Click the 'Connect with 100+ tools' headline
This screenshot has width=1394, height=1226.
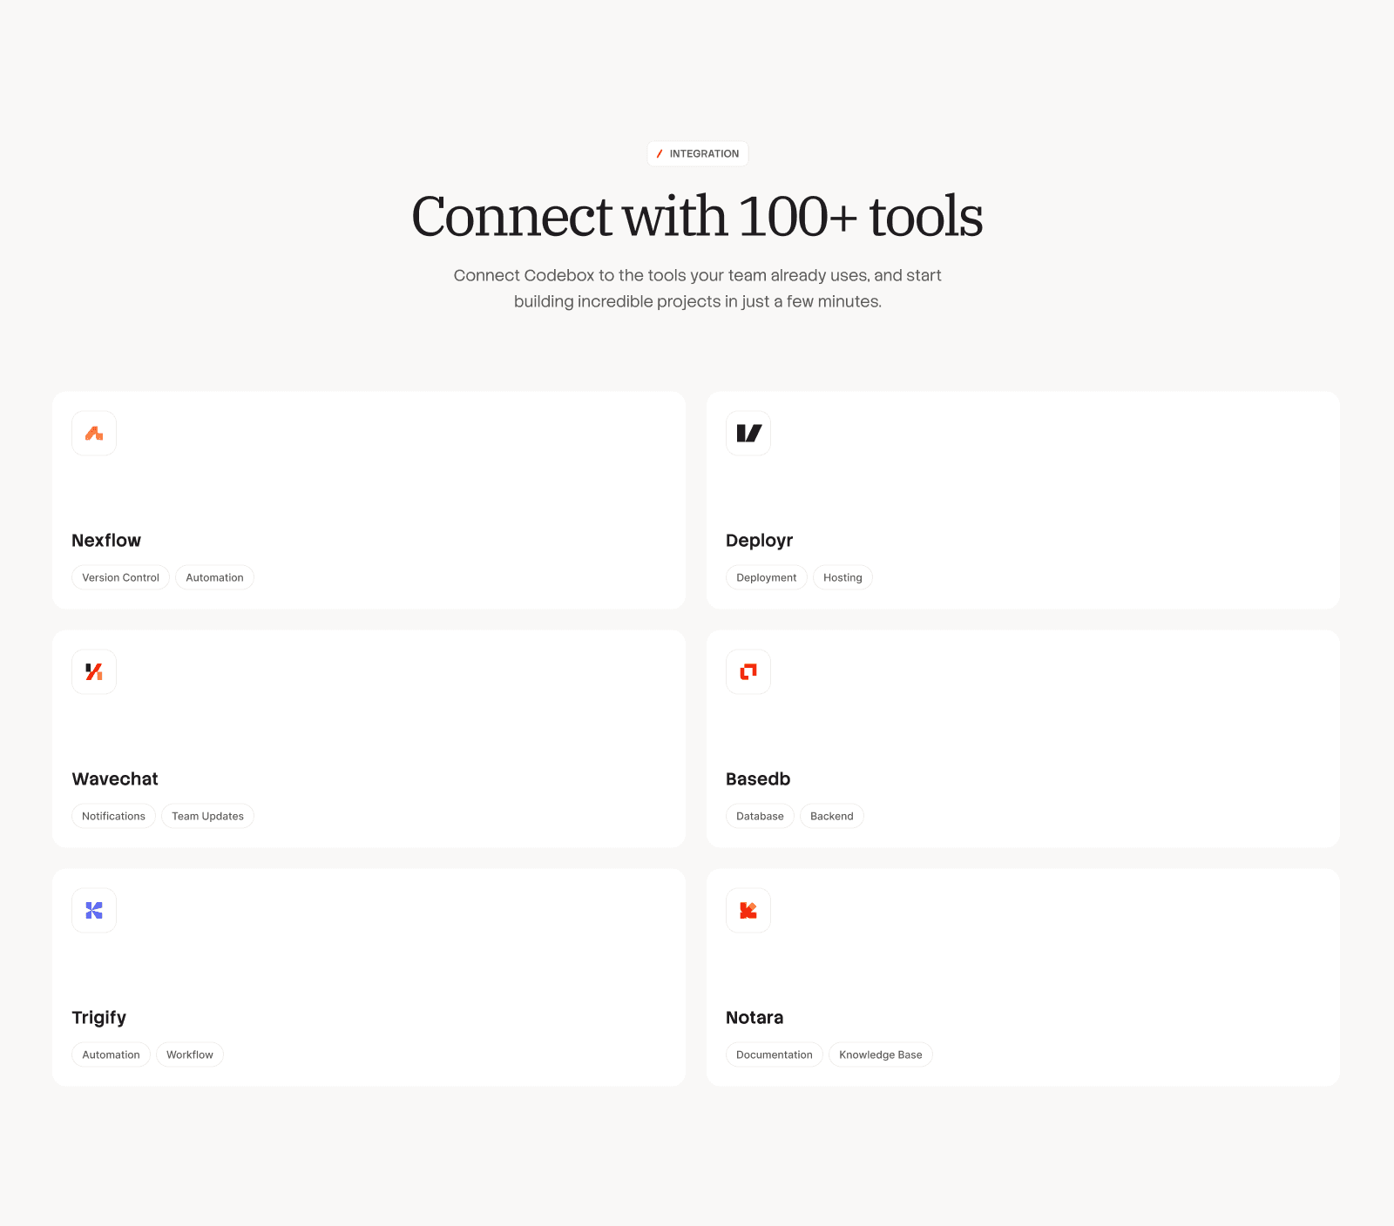697,216
